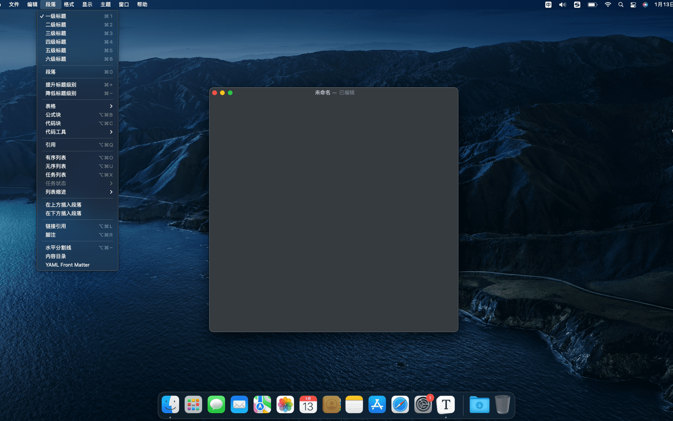This screenshot has height=421, width=673.
Task: Open the App Store dock icon
Action: 377,405
